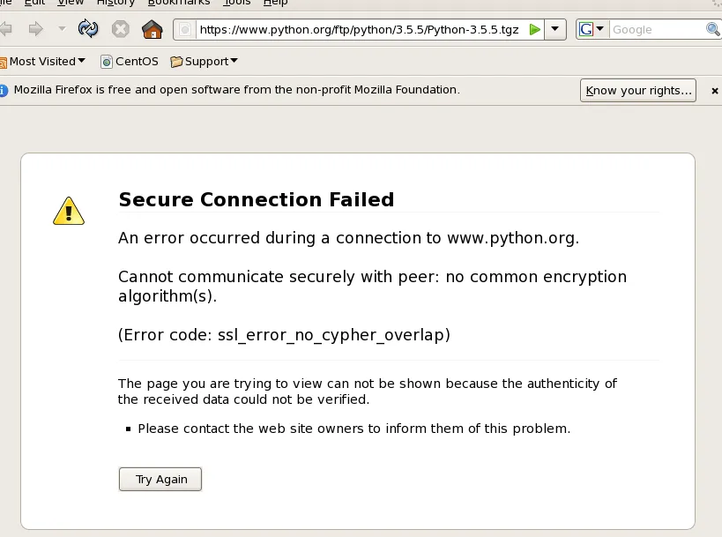Screen dimensions: 722x537
Task: Go to the Home page icon
Action: 153,29
